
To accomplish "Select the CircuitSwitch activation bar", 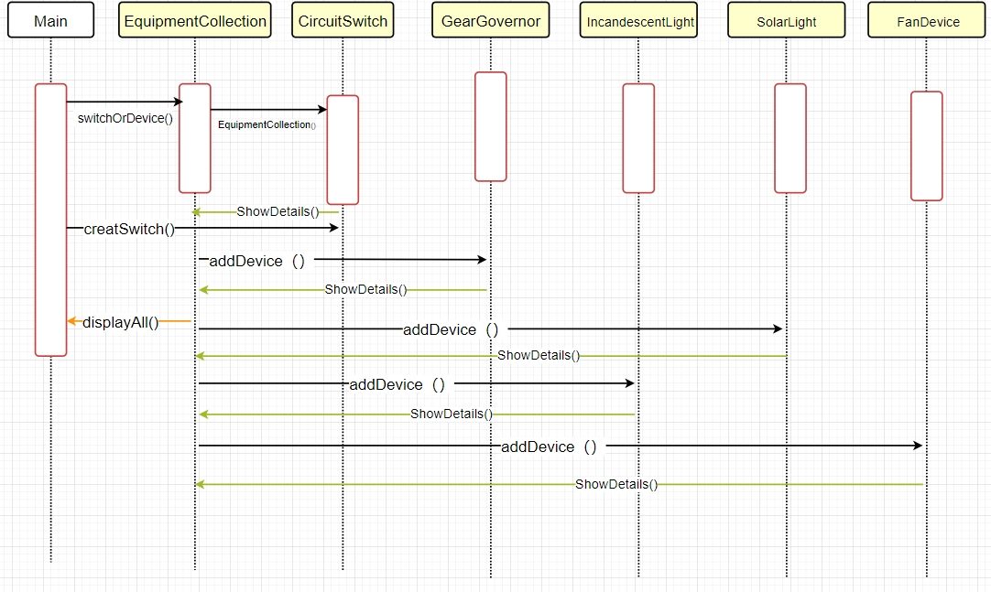I will (343, 149).
